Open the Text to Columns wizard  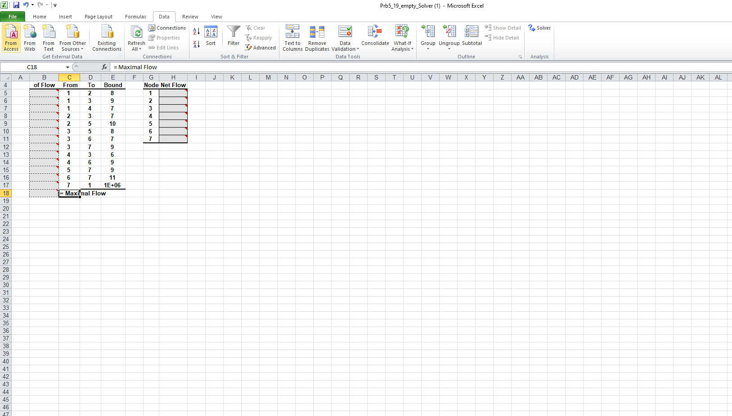(x=292, y=38)
